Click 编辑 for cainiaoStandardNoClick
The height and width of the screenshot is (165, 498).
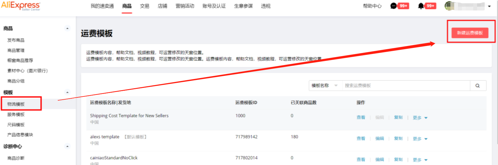tap(380, 160)
